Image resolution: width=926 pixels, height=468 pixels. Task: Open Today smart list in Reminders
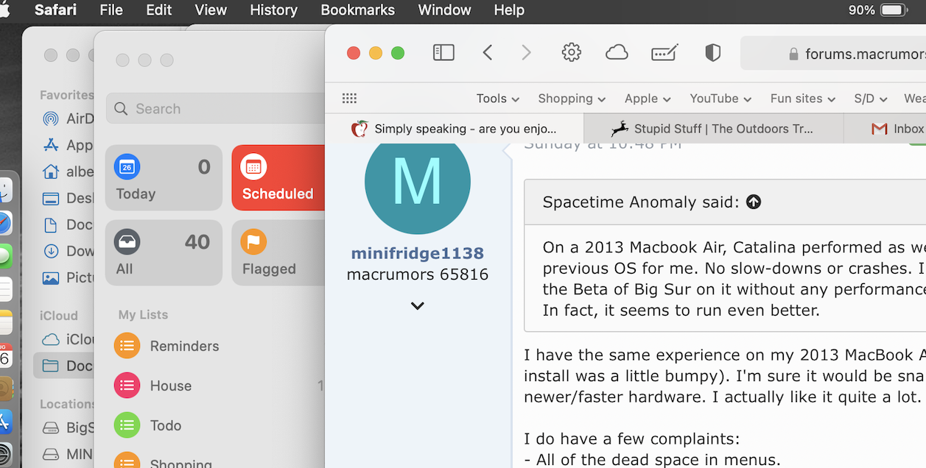(164, 178)
